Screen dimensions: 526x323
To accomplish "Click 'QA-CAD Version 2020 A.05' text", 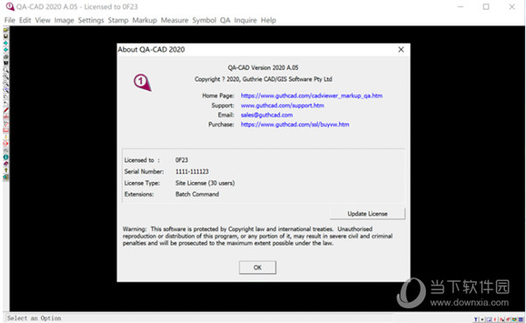I will 263,67.
